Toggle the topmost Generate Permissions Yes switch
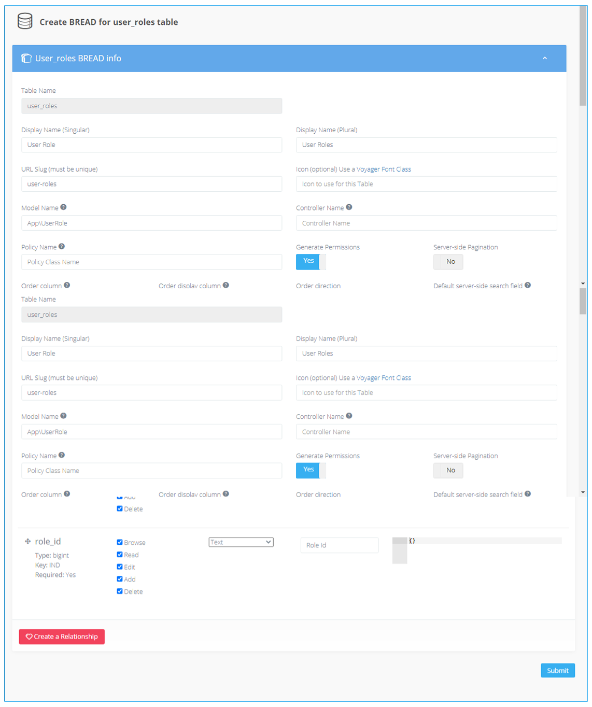 coord(311,262)
